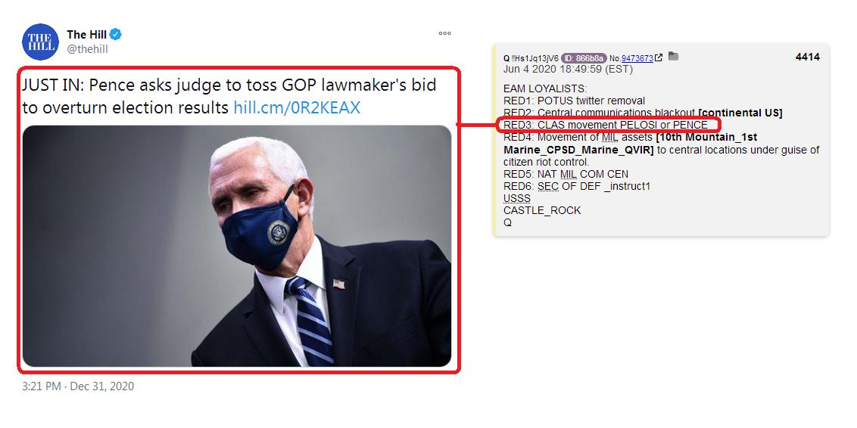
Task: Open the hill.cm/0R2KEAX link
Action: 297,107
